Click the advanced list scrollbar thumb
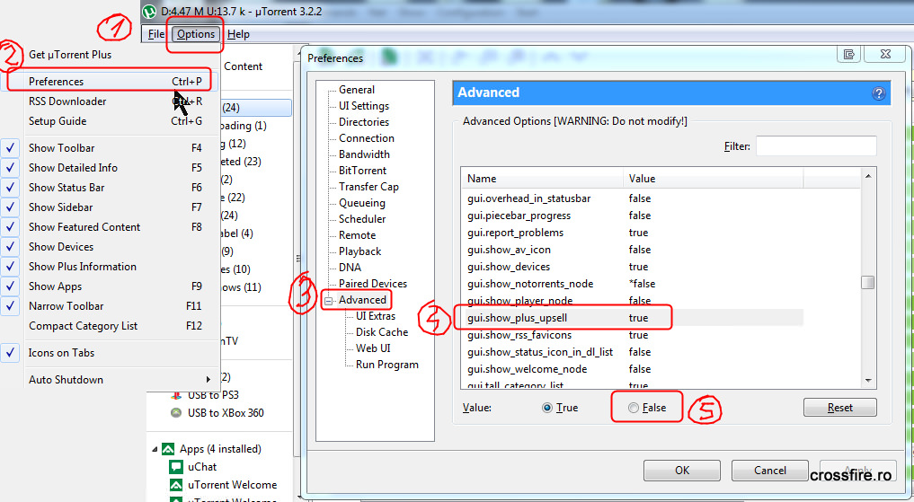Screen dimensions: 914x502 point(868,283)
